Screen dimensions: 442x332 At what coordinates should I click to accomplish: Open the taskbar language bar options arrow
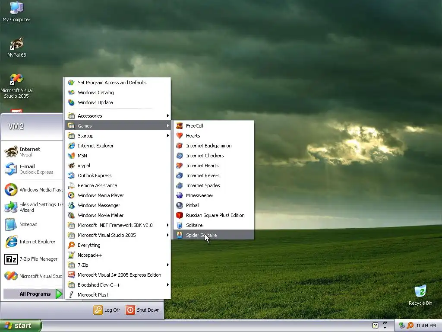coord(385,328)
